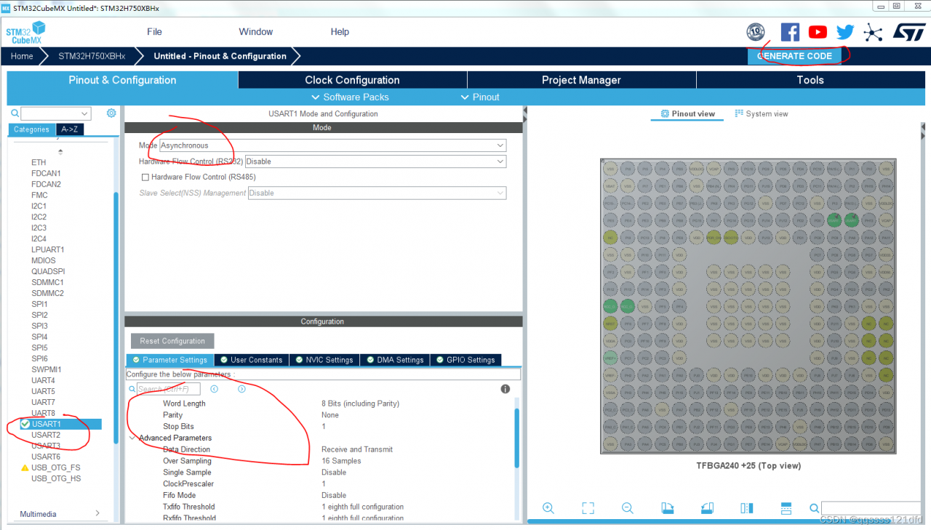The height and width of the screenshot is (530, 931).
Task: Rotate the chip clockwise
Action: 667,508
